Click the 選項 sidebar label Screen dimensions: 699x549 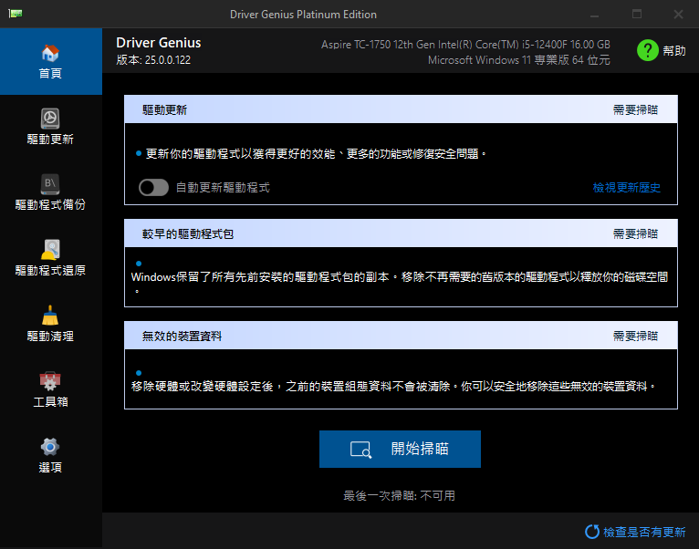50,467
